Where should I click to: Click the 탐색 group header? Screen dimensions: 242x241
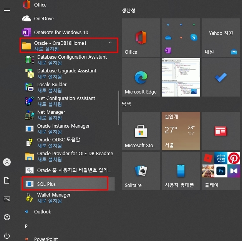pyautogui.click(x=126, y=104)
